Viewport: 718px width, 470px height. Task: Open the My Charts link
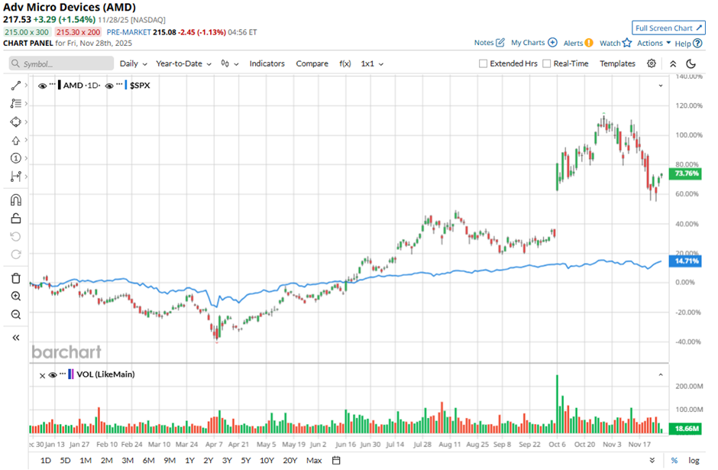click(x=534, y=43)
